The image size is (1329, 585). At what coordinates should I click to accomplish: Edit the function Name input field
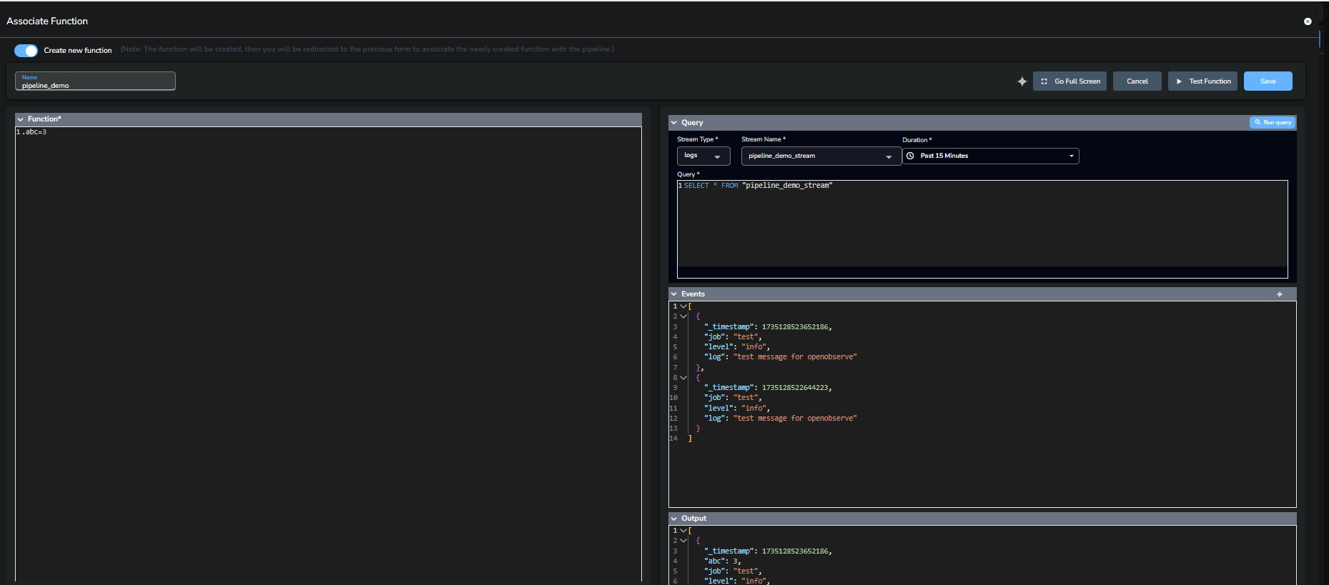(x=95, y=81)
